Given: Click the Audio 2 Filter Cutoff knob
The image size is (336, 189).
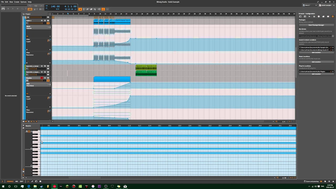Looking at the screenshot, I should pos(49,40).
